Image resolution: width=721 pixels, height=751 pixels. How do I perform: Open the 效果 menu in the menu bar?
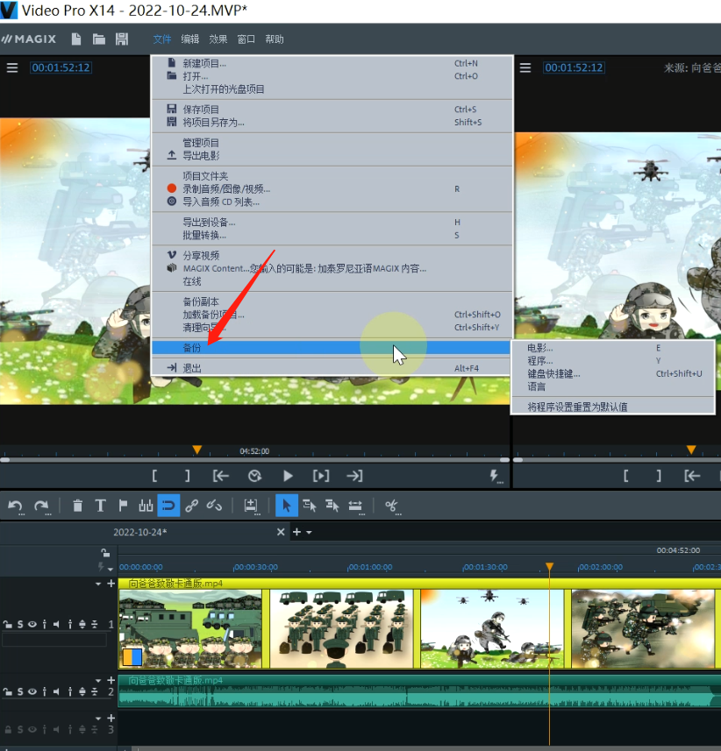218,39
